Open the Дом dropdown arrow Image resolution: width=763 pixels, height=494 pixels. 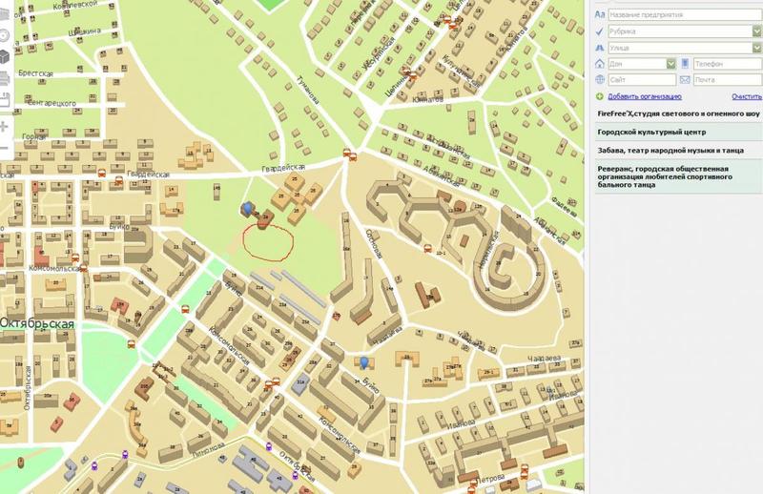pyautogui.click(x=671, y=64)
